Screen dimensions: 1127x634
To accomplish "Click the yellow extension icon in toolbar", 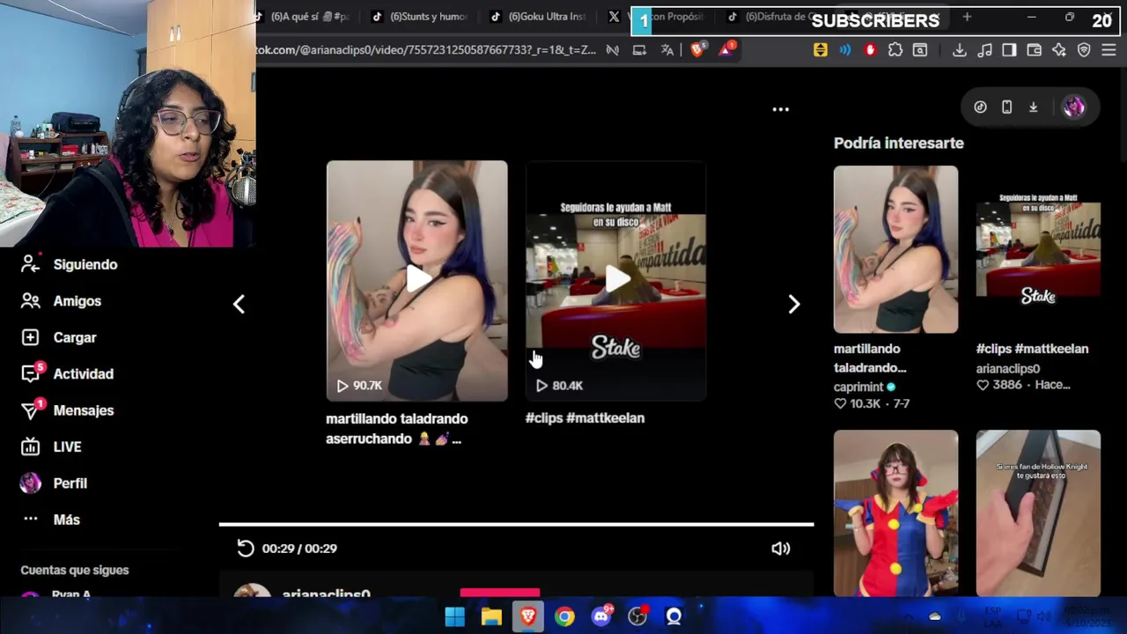I will pyautogui.click(x=820, y=50).
